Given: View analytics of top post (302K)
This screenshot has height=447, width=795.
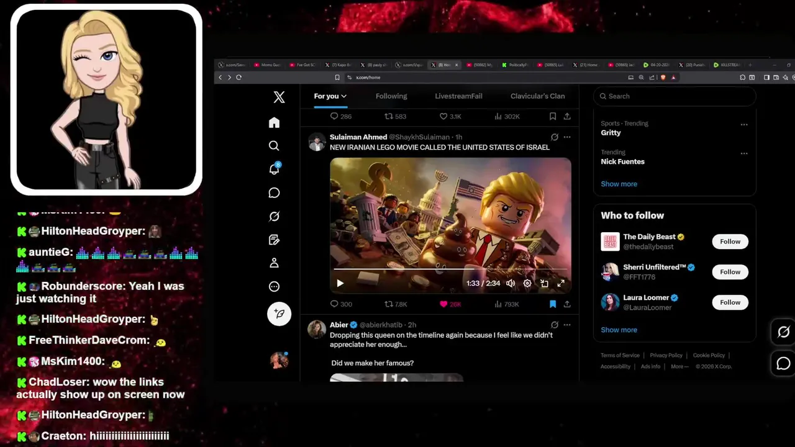Looking at the screenshot, I should (506, 116).
